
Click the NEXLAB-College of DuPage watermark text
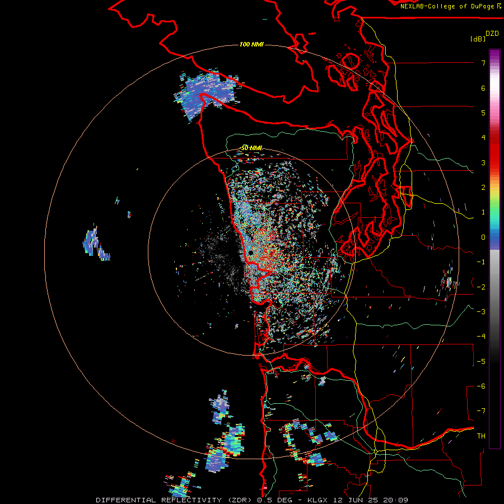coord(451,6)
